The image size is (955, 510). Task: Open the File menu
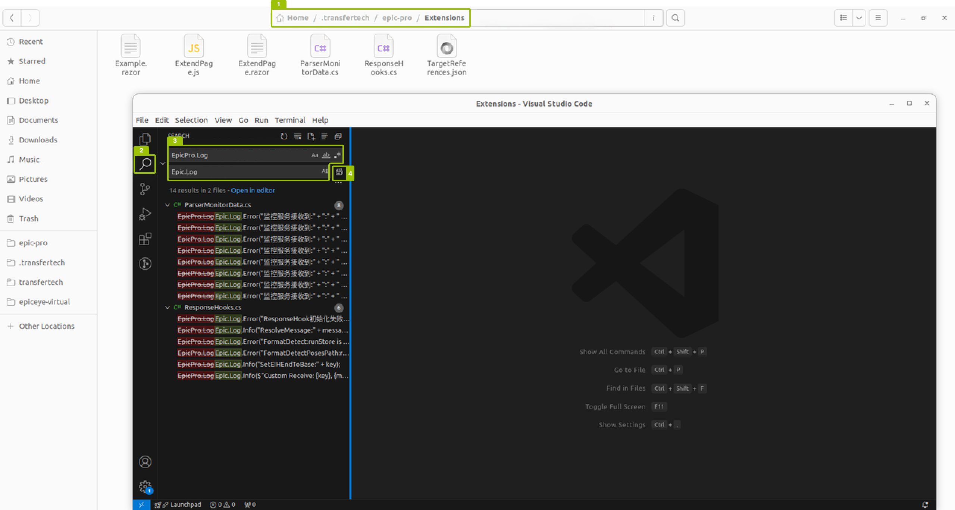tap(142, 120)
